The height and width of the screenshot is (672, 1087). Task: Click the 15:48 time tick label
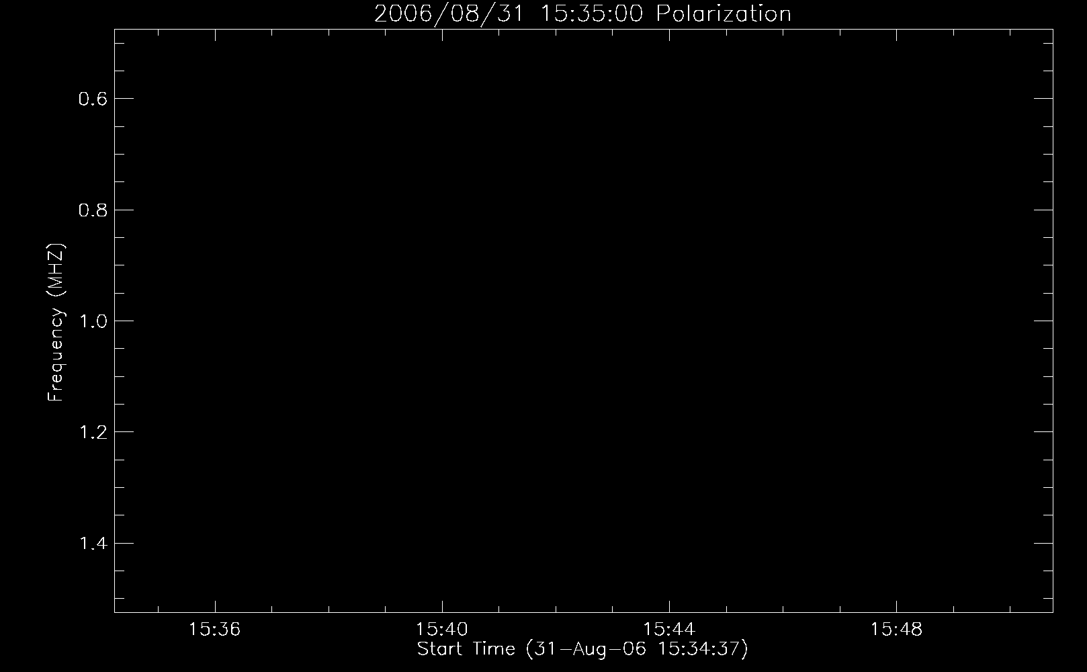[x=896, y=630]
